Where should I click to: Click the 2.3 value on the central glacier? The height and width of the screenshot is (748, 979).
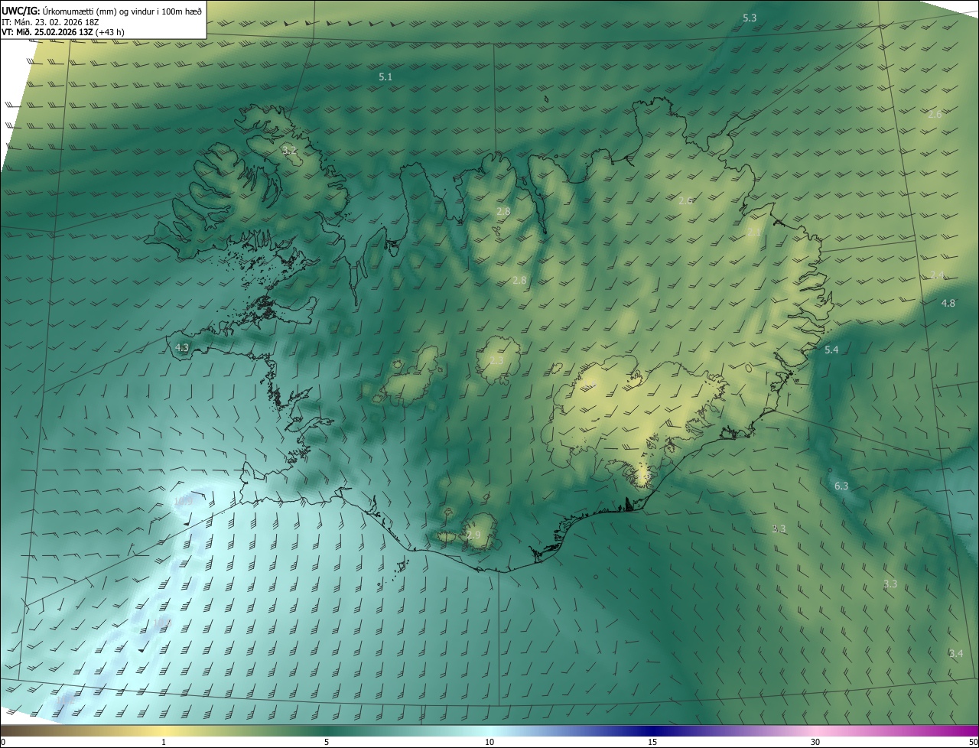(496, 361)
